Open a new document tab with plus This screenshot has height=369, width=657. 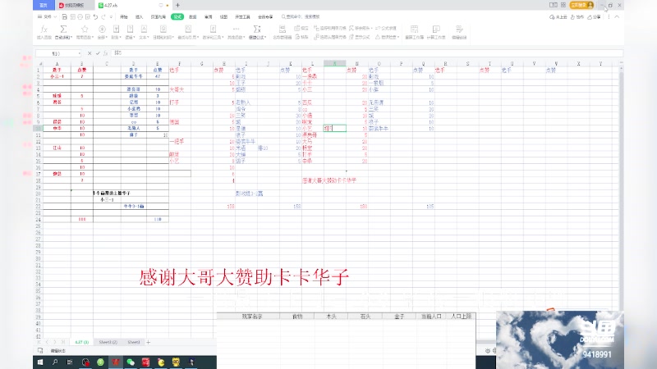pyautogui.click(x=177, y=5)
